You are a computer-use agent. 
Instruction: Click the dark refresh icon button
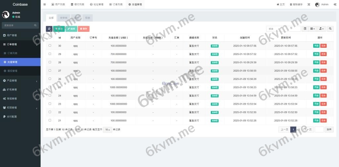point(49,29)
